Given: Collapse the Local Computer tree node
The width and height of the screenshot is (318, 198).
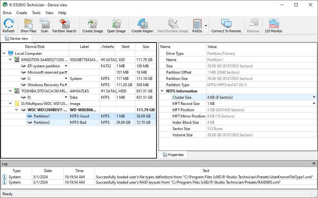Looking at the screenshot, I should (4, 54).
